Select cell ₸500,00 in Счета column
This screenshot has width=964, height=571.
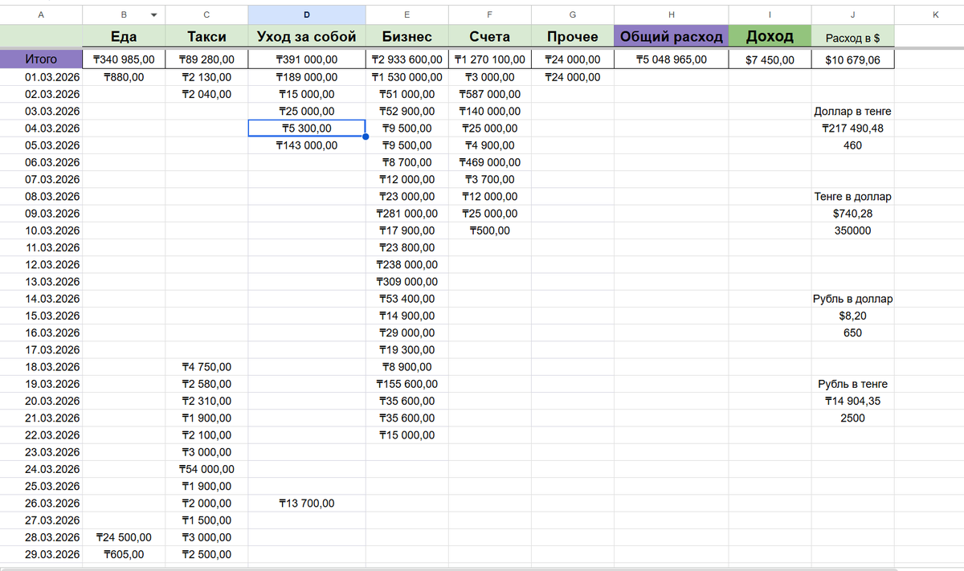pyautogui.click(x=489, y=230)
